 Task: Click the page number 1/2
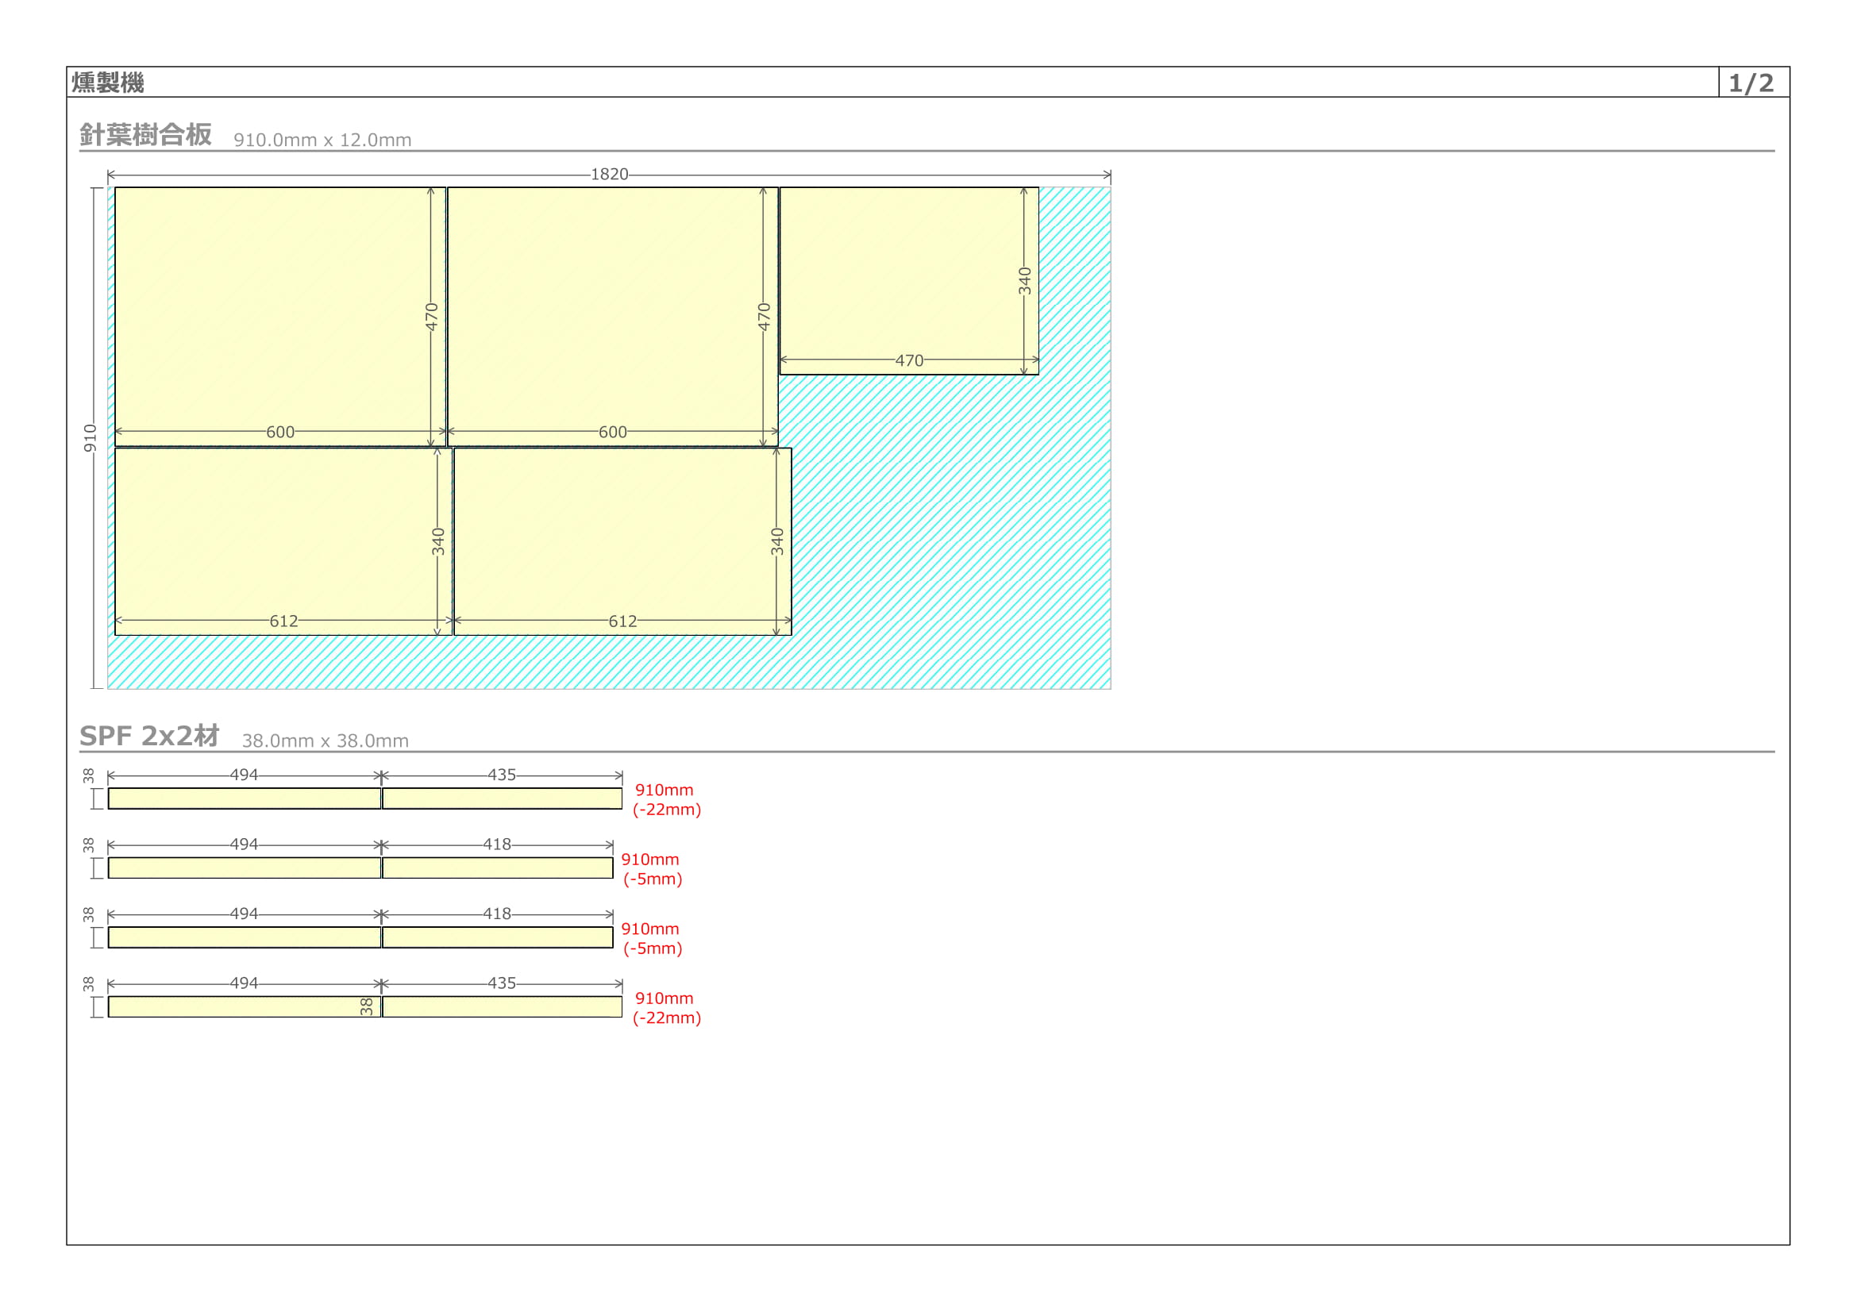[1751, 83]
